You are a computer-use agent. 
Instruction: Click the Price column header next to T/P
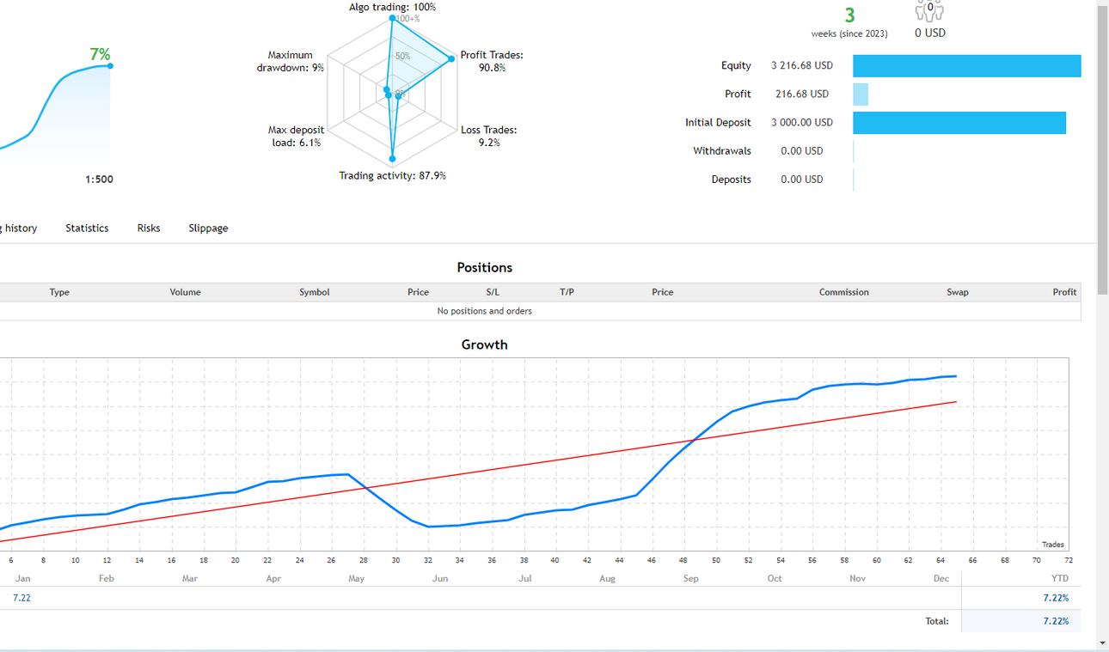[x=663, y=292]
